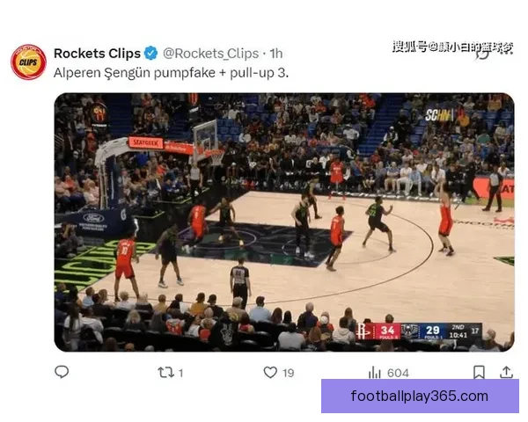Image resolution: width=528 pixels, height=422 pixels.
Task: Open the reply comment icon
Action: (62, 372)
